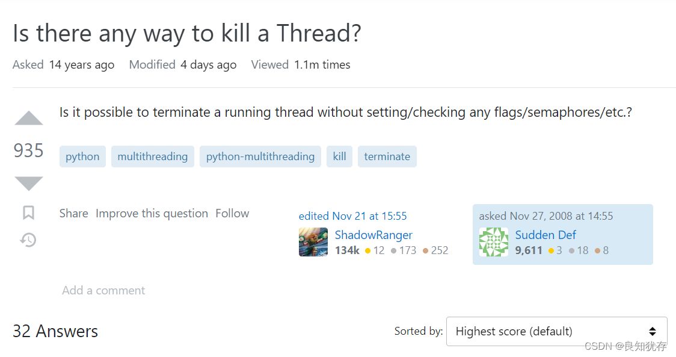Click the python tag

point(82,157)
